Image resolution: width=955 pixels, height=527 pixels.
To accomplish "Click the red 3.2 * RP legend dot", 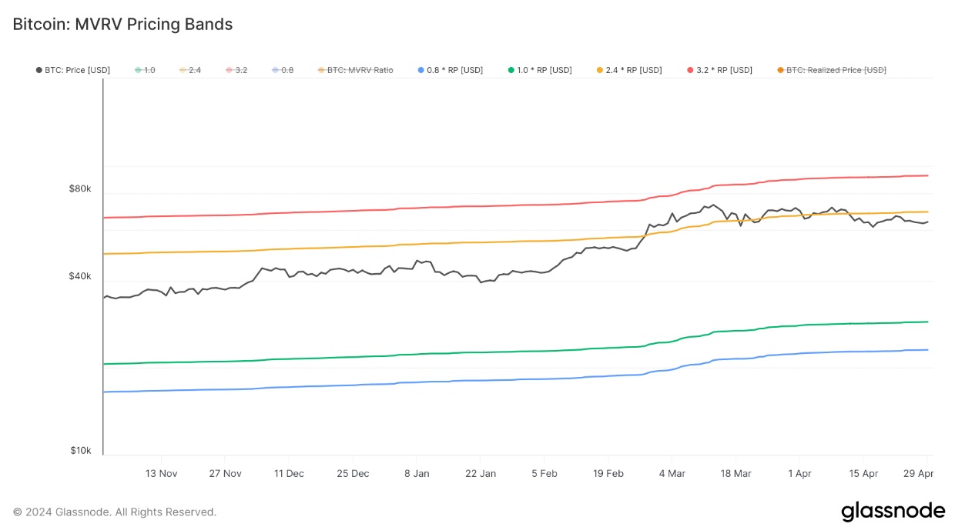I will (x=691, y=70).
